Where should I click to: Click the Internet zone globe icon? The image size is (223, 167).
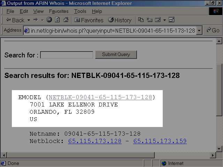(x=164, y=163)
